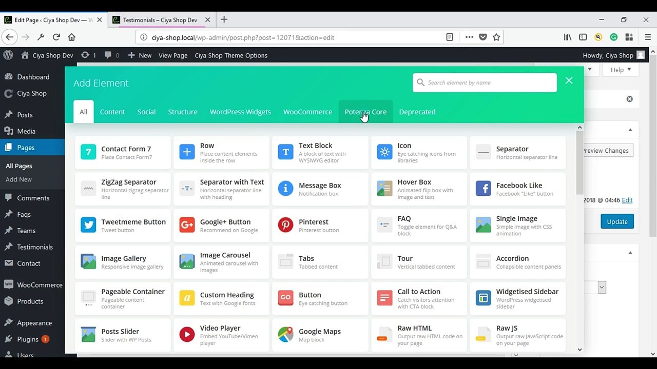Viewport: 657px width, 369px height.
Task: Insert the Raw HTML element
Action: click(x=419, y=335)
